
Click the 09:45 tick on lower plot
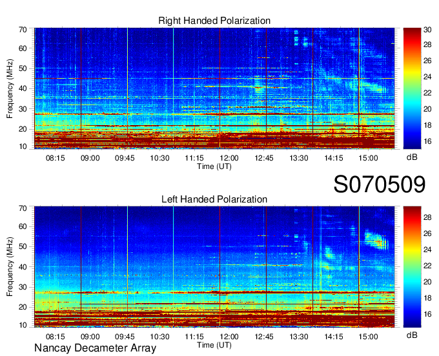[x=125, y=337]
